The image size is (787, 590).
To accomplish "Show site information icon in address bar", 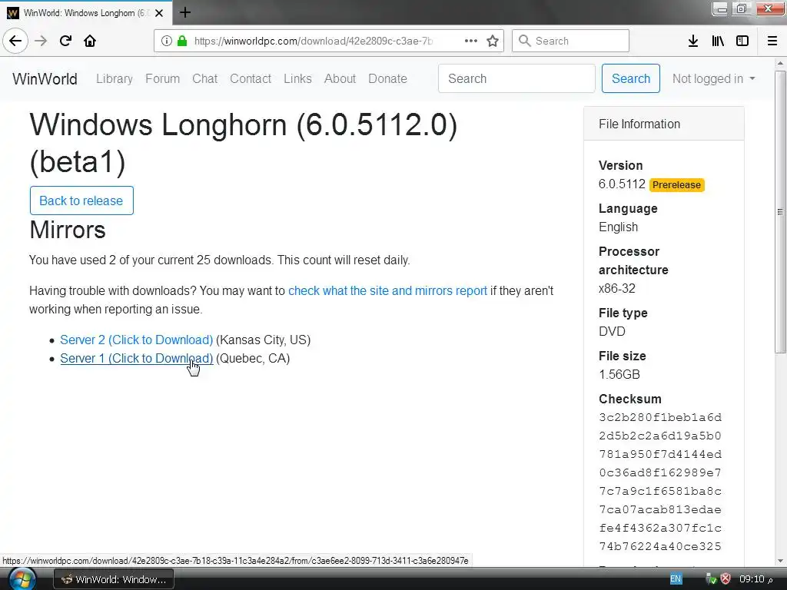I will (x=167, y=41).
